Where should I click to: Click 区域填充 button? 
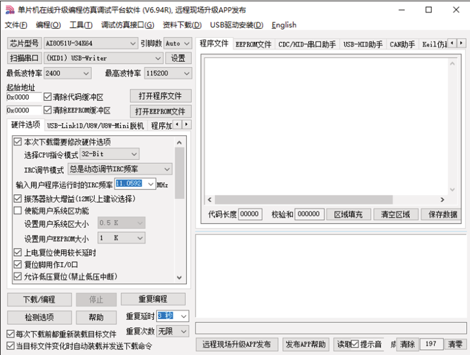point(348,214)
